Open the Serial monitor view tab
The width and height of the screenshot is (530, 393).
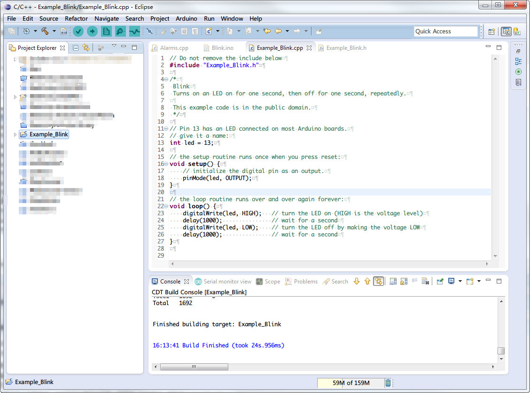tap(224, 282)
